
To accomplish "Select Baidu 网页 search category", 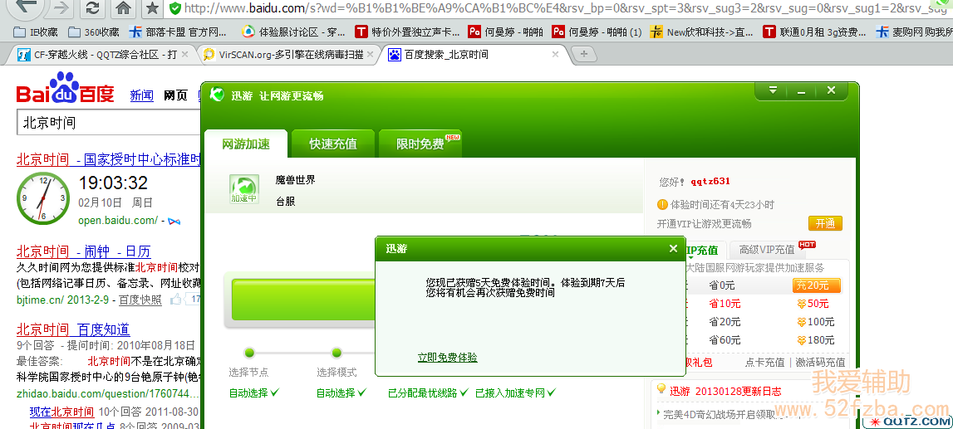I will coord(175,95).
